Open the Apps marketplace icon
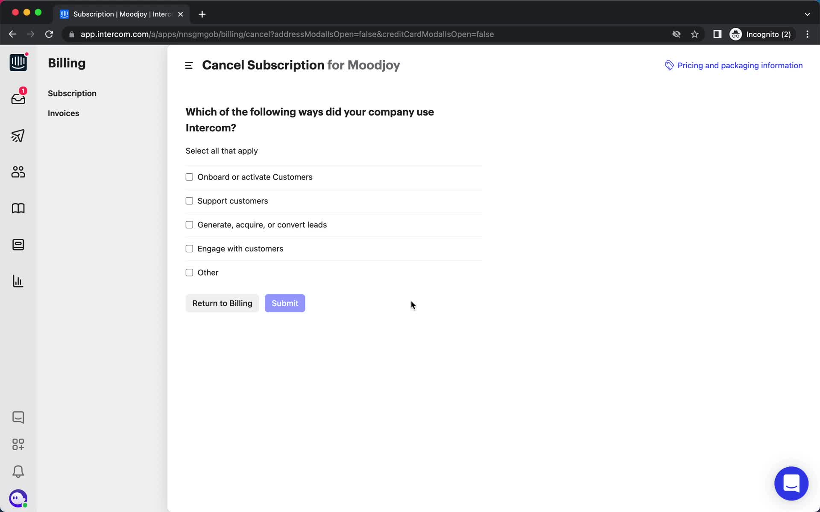820x512 pixels. pos(18,444)
